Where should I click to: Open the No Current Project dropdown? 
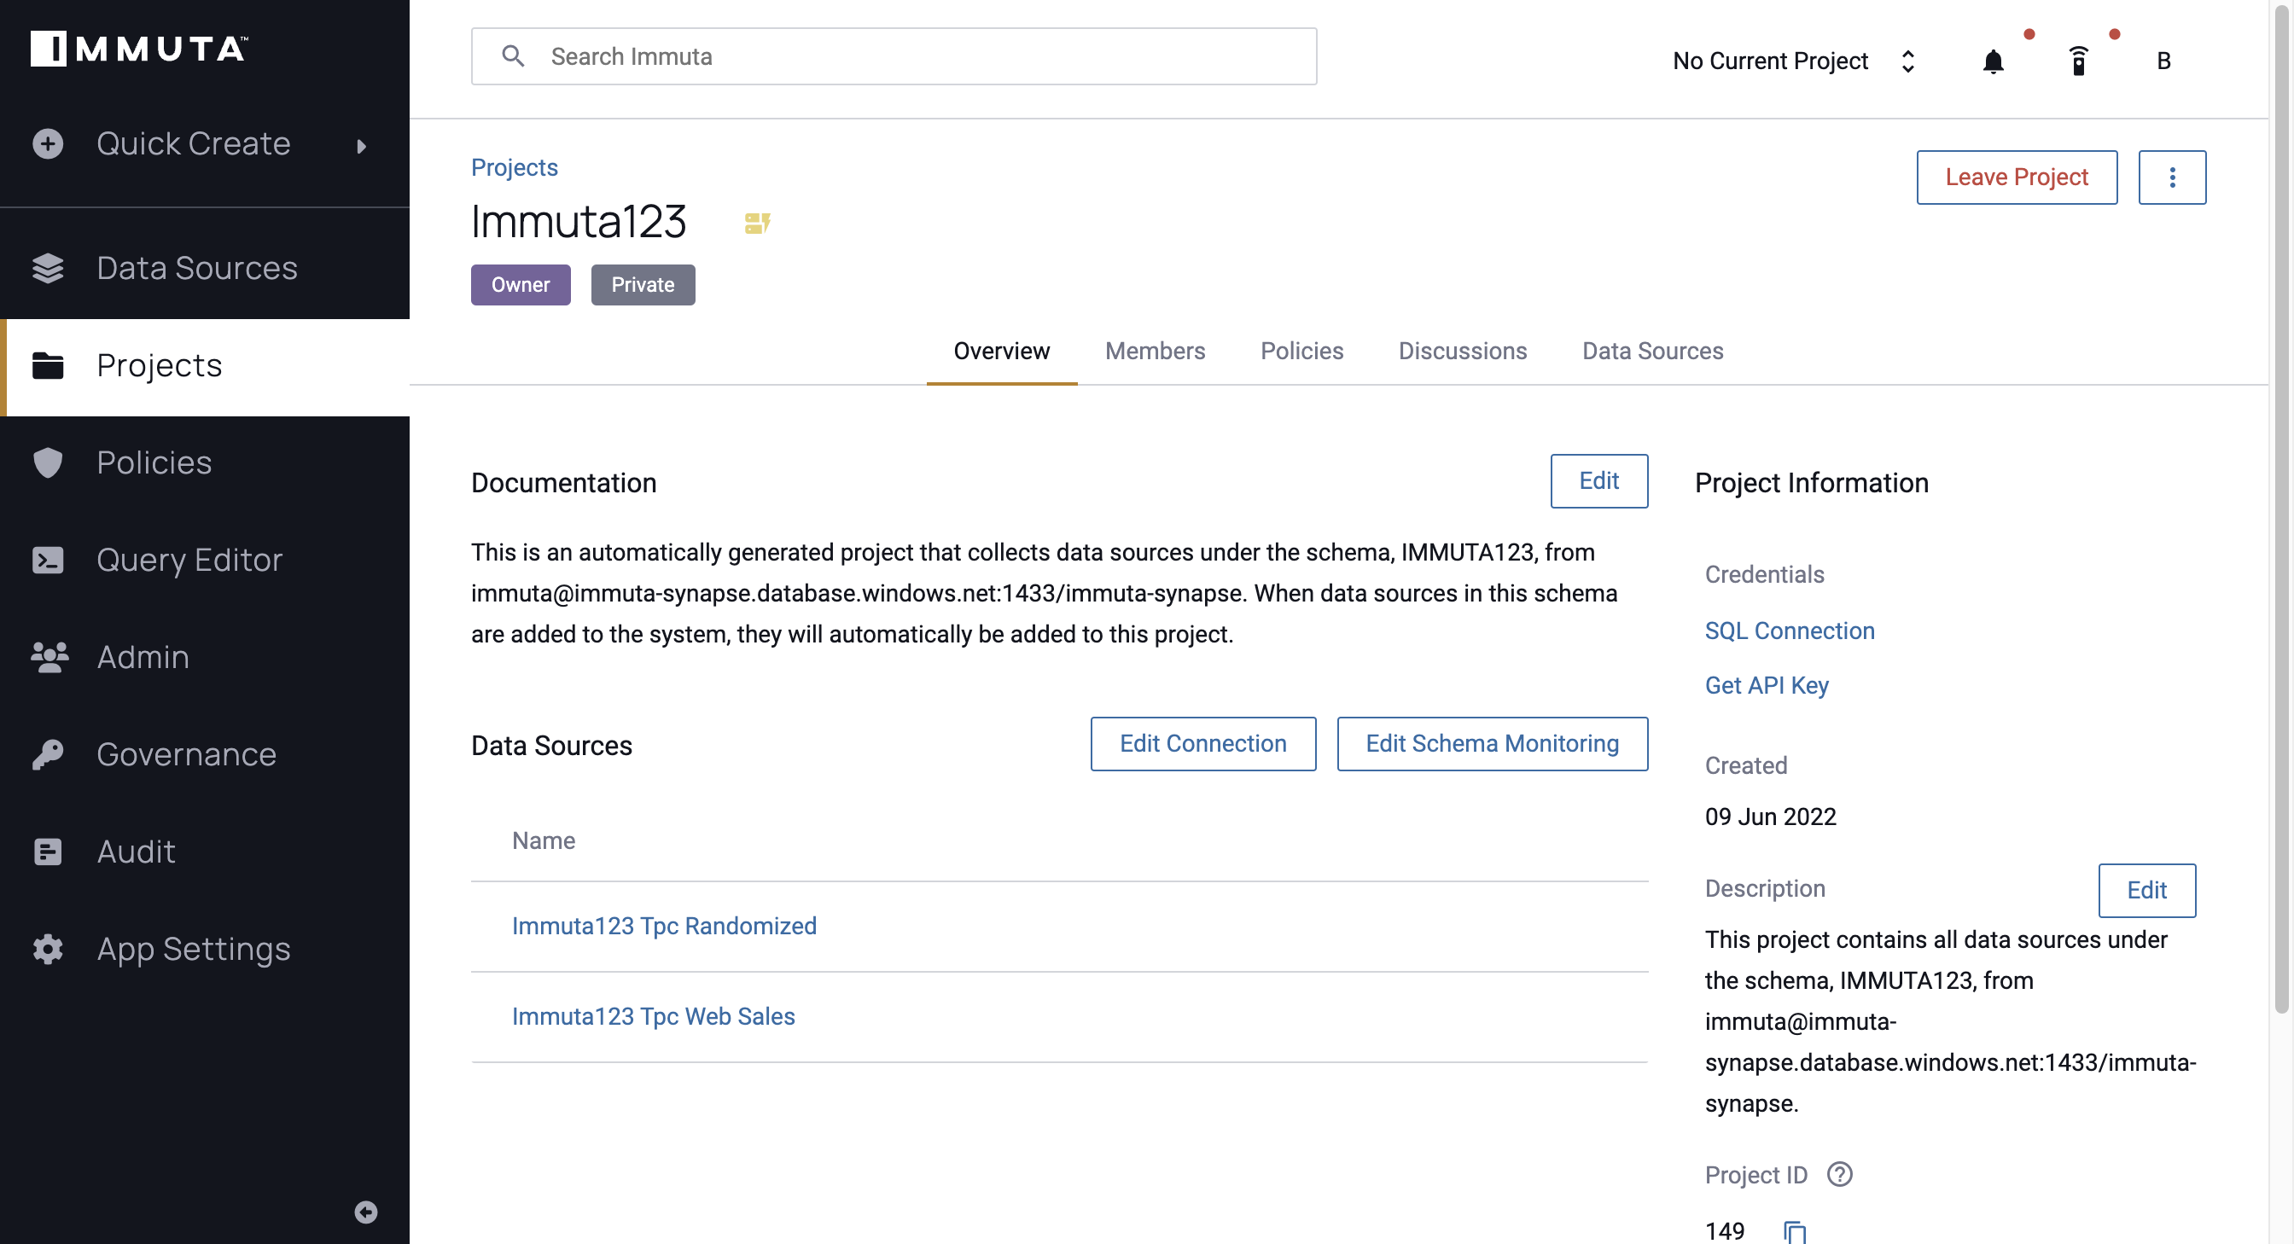(1794, 61)
